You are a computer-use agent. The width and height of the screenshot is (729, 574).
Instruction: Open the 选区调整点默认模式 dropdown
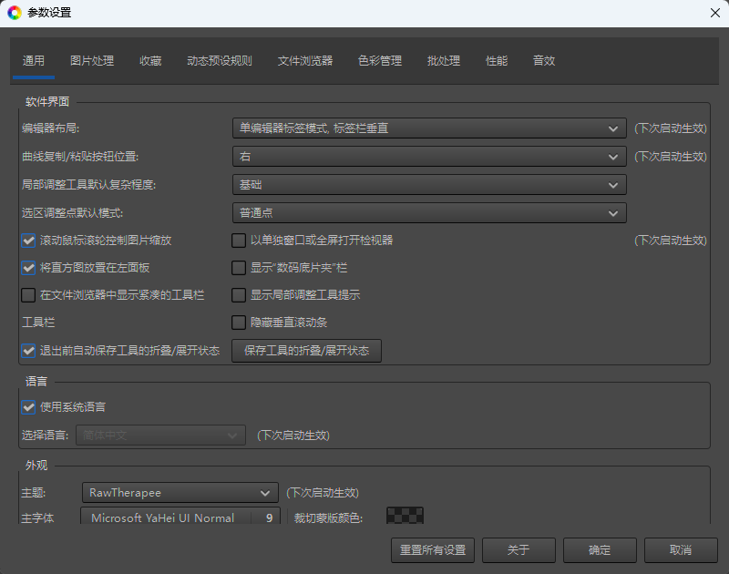click(x=429, y=213)
